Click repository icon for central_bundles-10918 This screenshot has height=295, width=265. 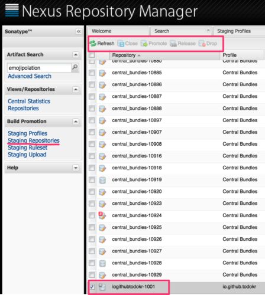pos(102,168)
